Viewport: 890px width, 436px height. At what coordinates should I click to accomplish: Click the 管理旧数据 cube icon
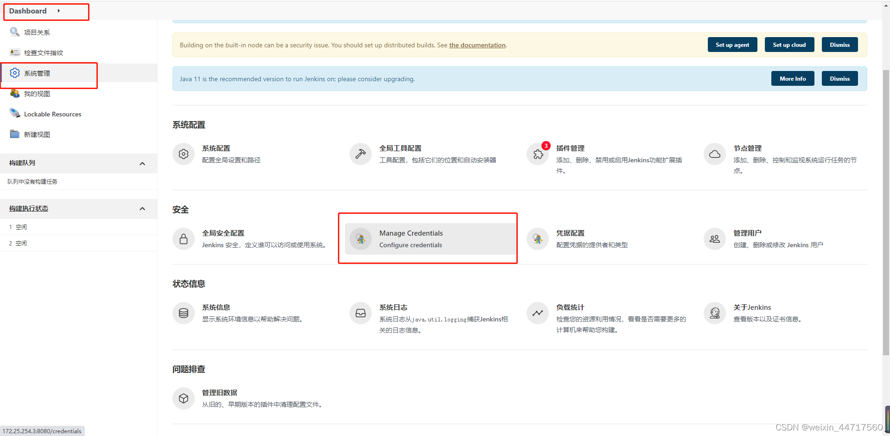184,398
